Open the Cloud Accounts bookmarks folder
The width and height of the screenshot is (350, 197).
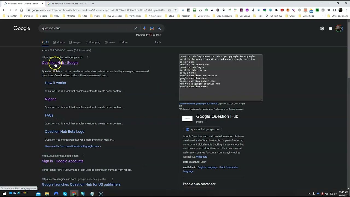click(x=223, y=16)
